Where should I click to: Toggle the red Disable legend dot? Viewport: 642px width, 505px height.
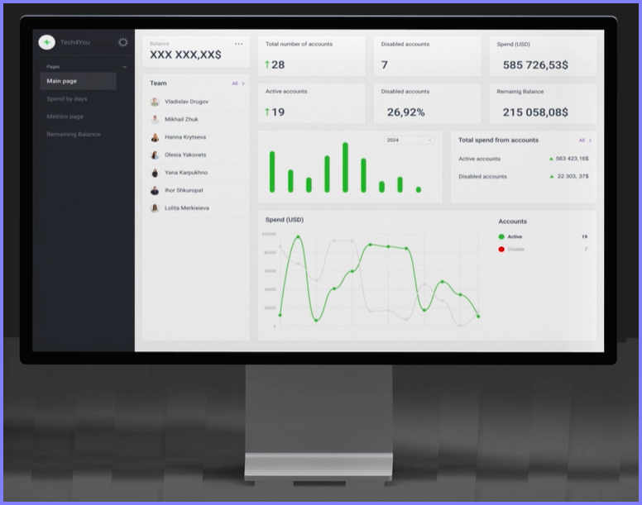click(x=501, y=249)
